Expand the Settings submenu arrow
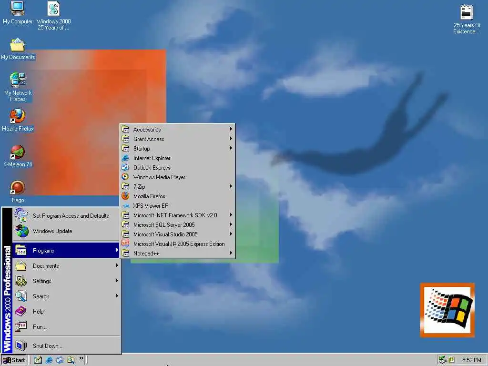The image size is (488, 366). (x=117, y=281)
